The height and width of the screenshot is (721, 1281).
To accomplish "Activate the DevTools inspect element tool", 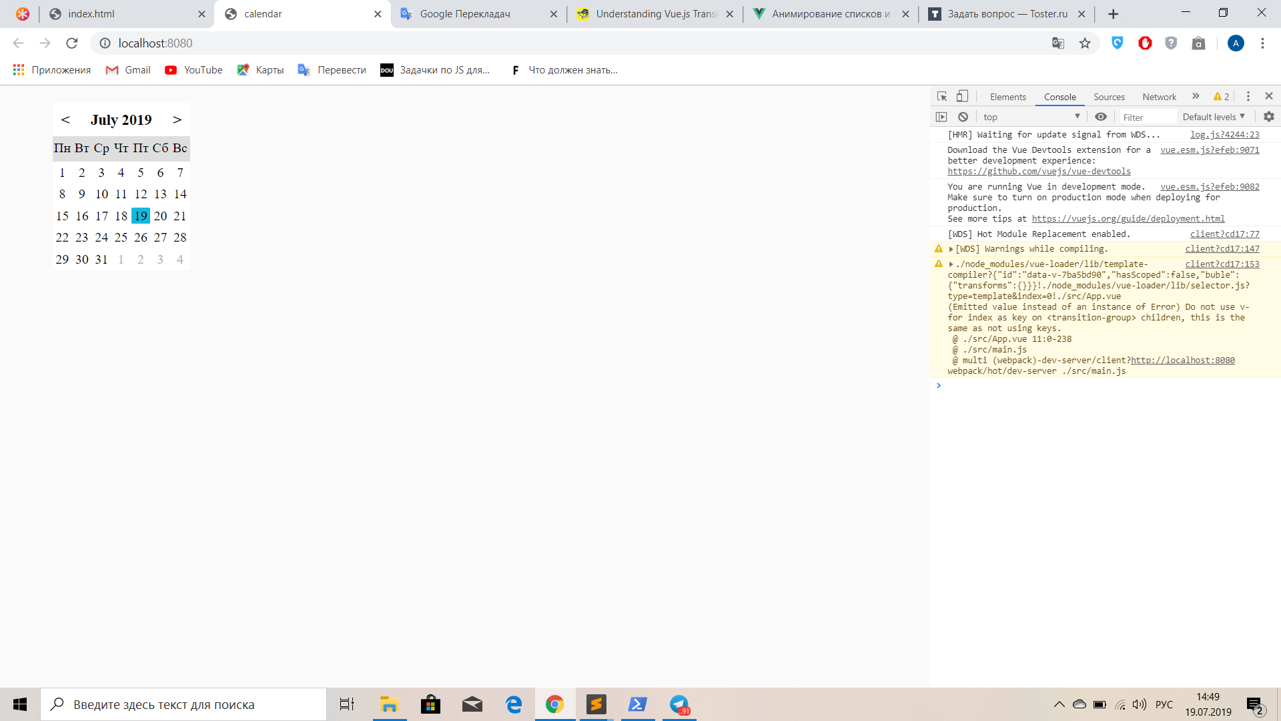I will (x=942, y=97).
